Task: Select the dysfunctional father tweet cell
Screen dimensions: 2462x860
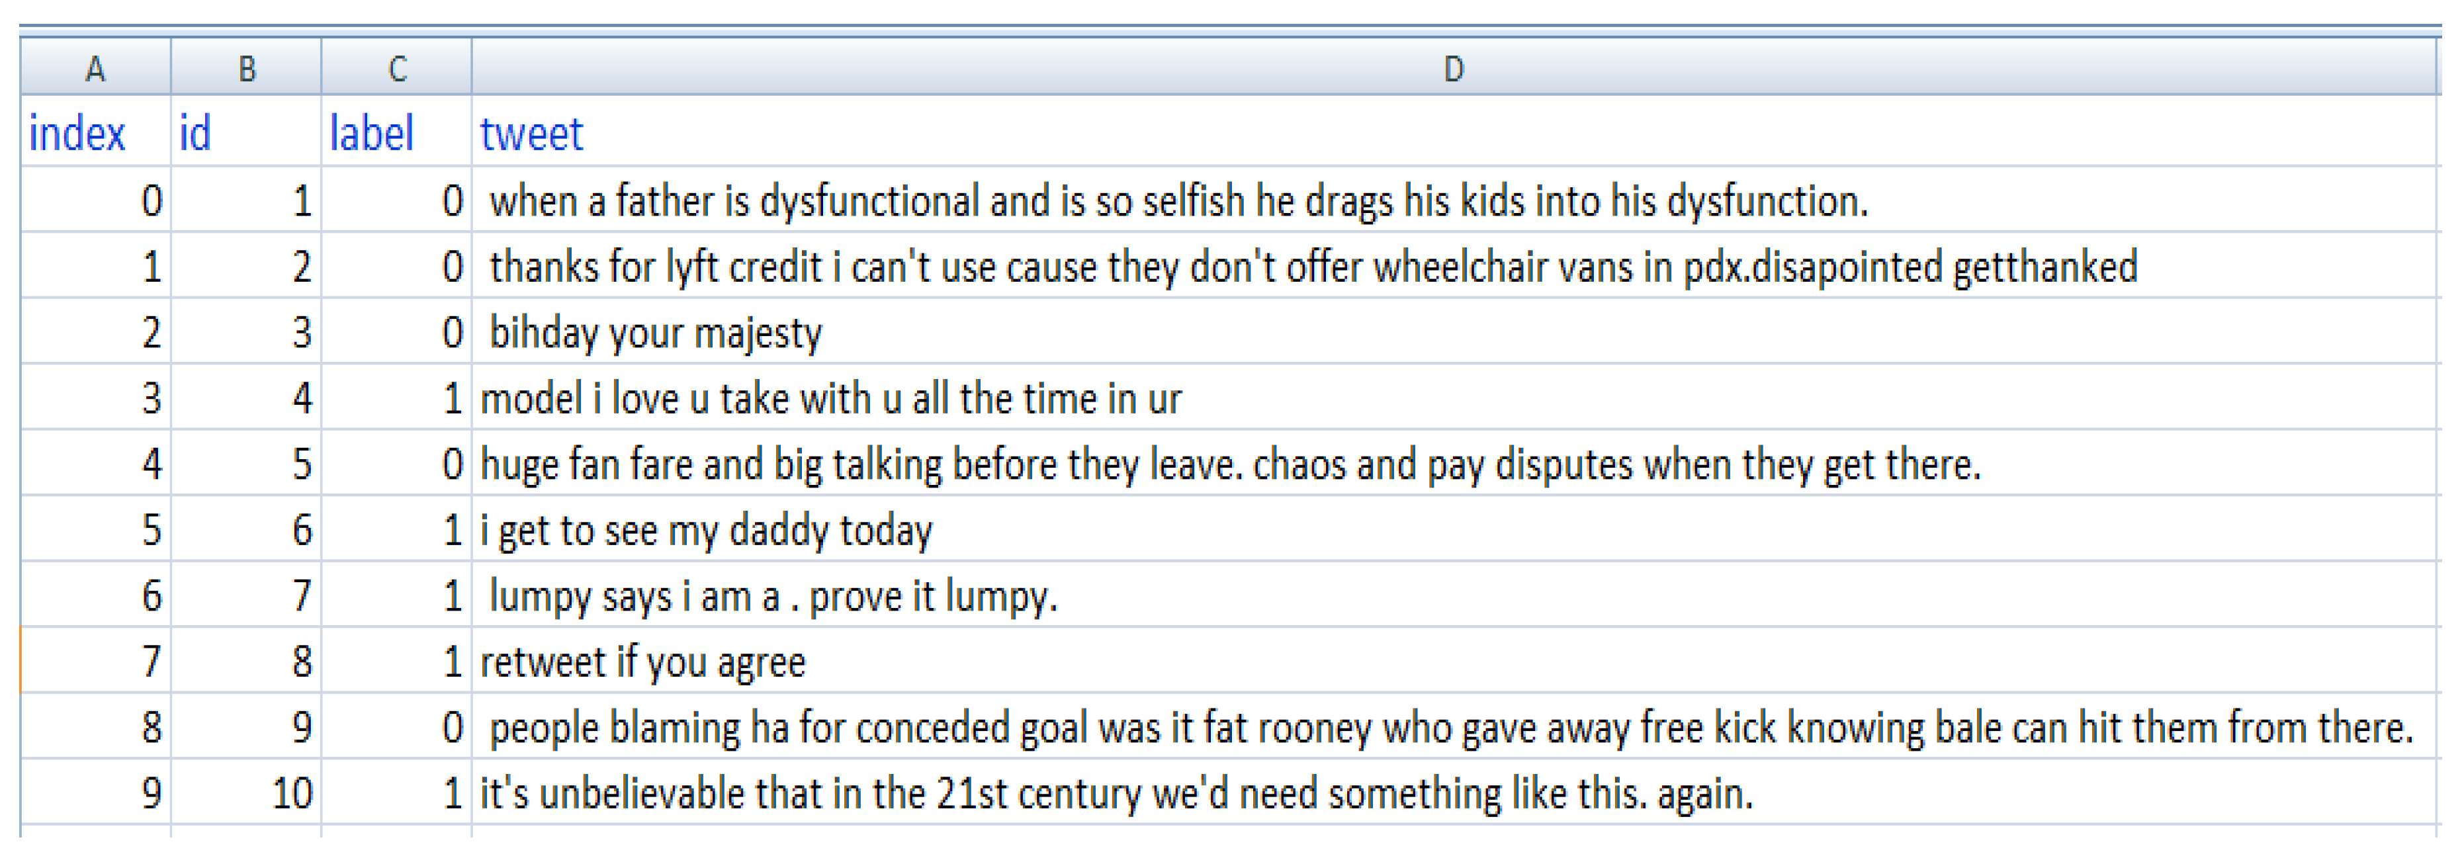Action: click(x=1178, y=200)
